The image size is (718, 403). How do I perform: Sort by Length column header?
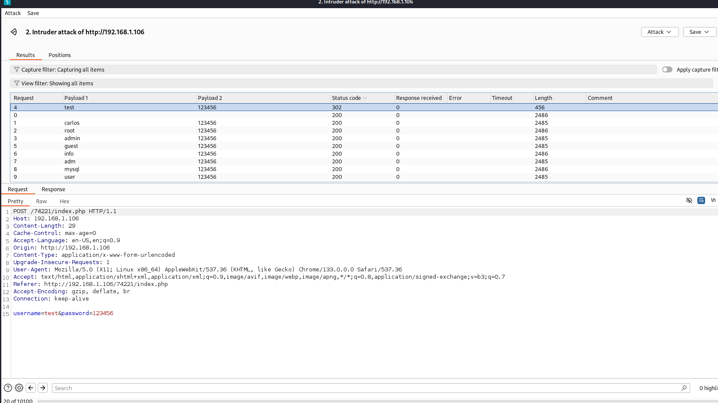(559, 98)
